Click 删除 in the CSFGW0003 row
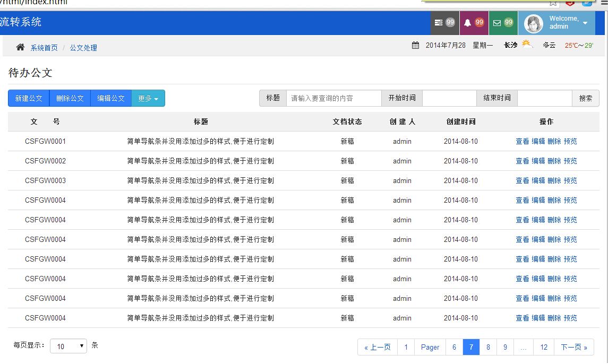Image resolution: width=608 pixels, height=364 pixels. pos(554,180)
